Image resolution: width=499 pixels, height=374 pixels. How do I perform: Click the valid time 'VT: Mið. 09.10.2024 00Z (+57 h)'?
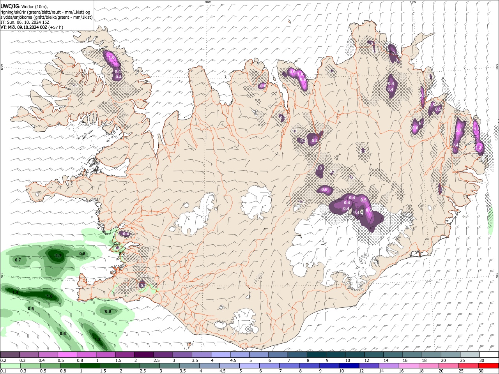pos(32,27)
